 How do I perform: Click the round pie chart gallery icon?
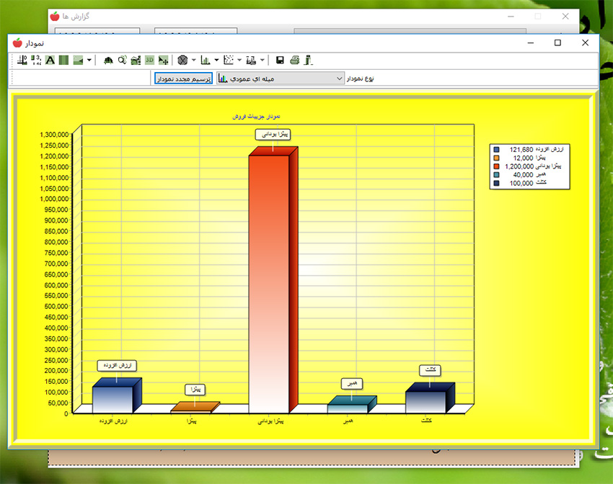click(x=183, y=60)
